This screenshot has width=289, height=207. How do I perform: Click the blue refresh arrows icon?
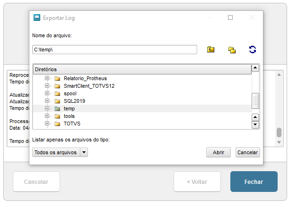click(253, 50)
